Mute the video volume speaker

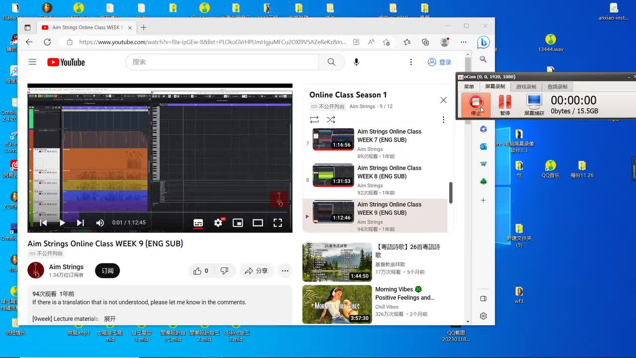[x=100, y=223]
